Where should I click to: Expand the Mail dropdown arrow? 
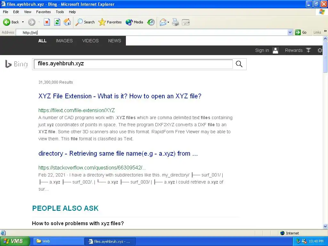tap(168, 22)
